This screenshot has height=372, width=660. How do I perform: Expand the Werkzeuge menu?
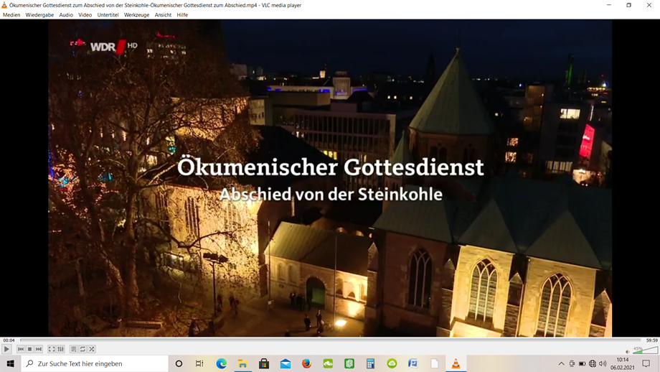(x=136, y=15)
